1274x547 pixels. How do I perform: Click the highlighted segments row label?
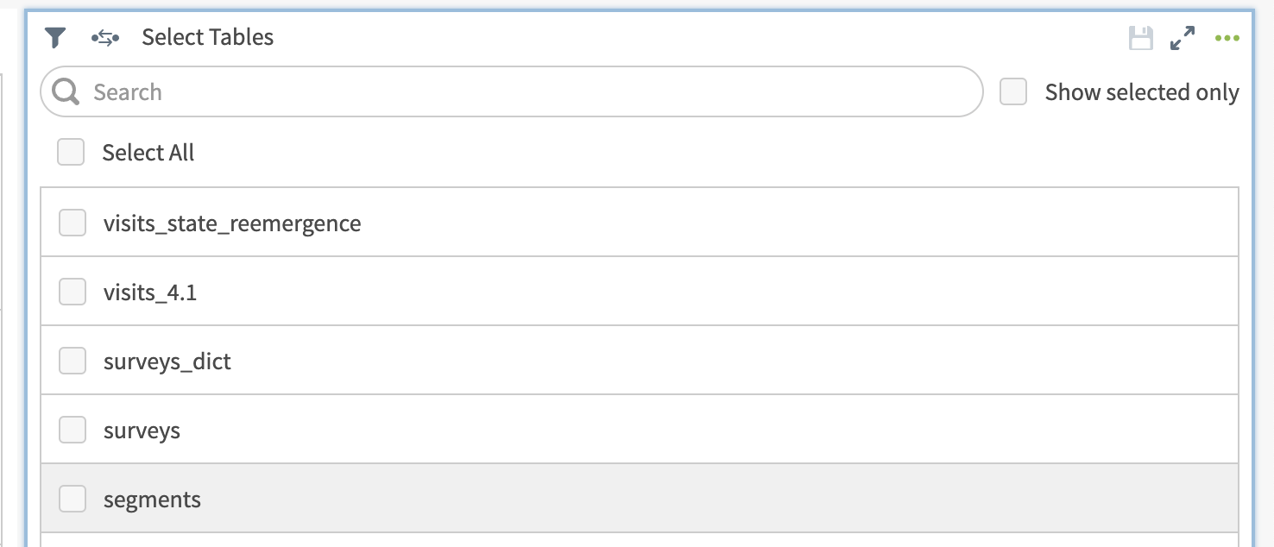[152, 500]
